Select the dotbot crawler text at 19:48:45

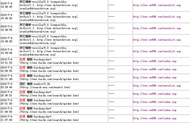(x=49, y=5)
